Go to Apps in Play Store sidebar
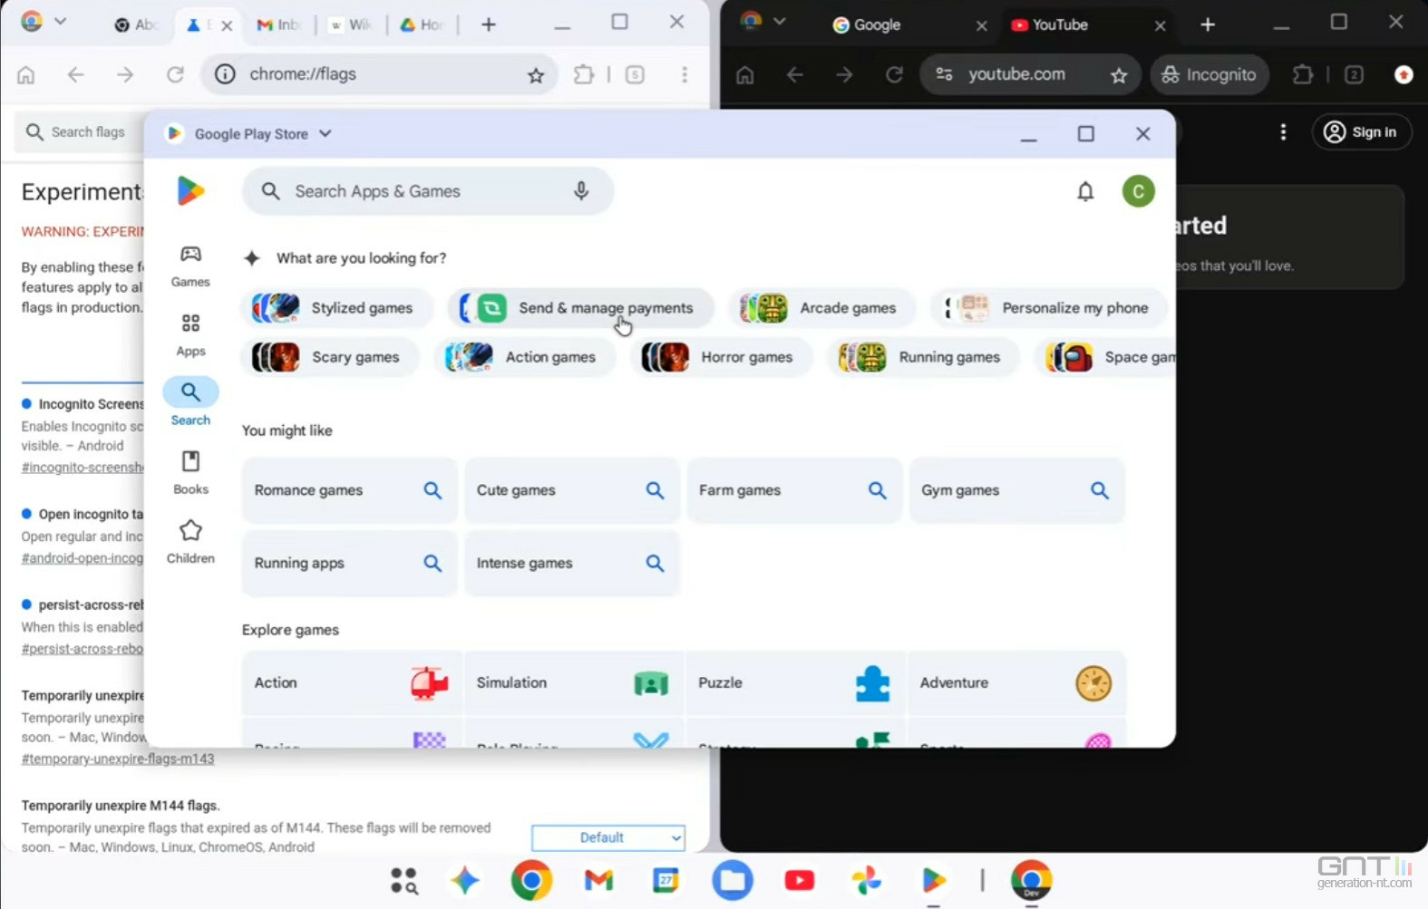Screen dimensions: 1428x909 click(x=190, y=334)
